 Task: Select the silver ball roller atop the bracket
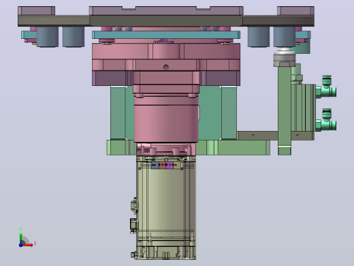tap(285, 57)
